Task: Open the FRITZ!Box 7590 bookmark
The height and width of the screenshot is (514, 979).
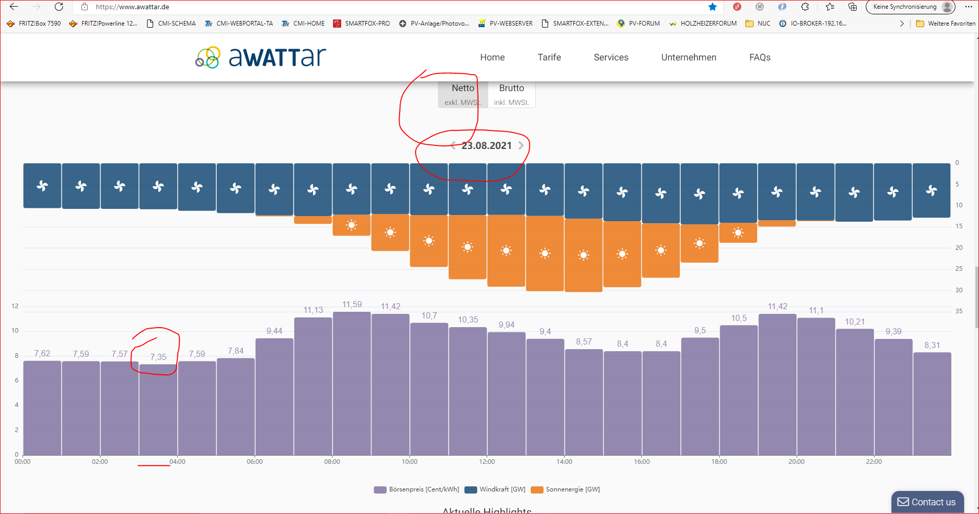Action: [34, 24]
